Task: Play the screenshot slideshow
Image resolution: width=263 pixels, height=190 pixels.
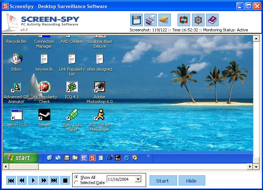Action: point(33,180)
